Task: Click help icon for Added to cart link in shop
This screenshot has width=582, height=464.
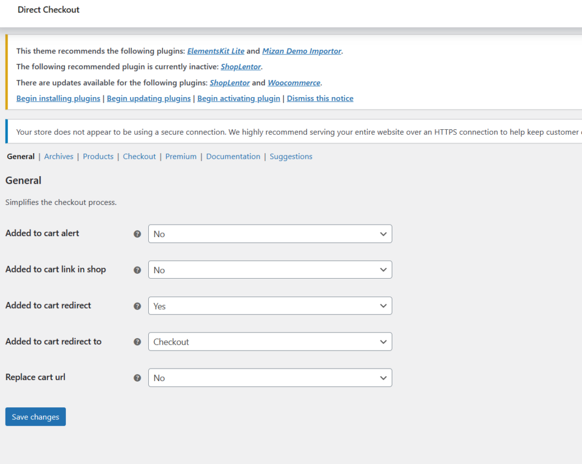Action: coord(137,270)
